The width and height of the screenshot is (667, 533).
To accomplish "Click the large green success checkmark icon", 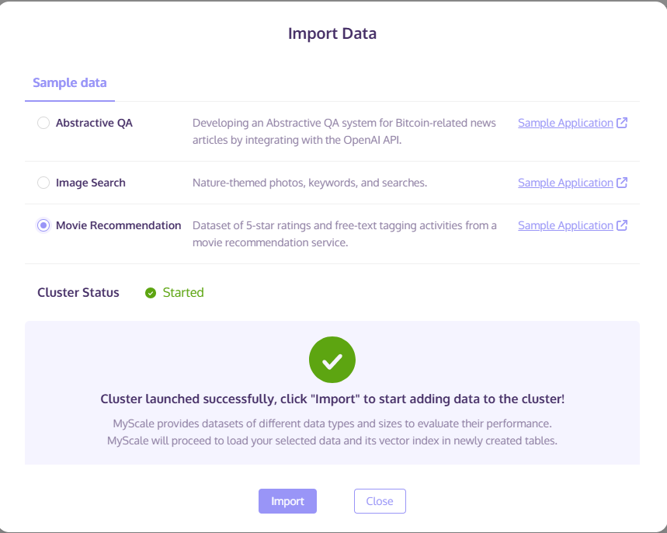I will (332, 361).
